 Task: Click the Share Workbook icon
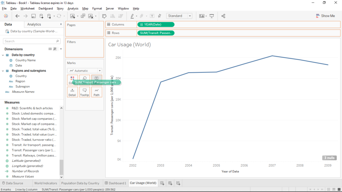pos(223,16)
